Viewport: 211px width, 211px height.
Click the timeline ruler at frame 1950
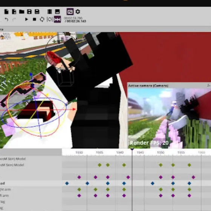click(161, 153)
